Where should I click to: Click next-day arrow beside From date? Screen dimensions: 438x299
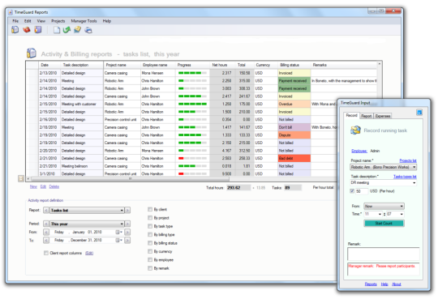pyautogui.click(x=127, y=233)
